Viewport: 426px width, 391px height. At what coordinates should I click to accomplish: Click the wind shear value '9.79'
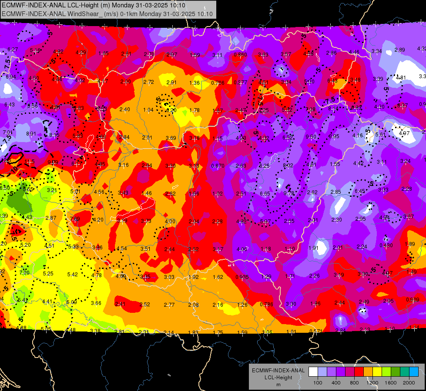click(53, 162)
